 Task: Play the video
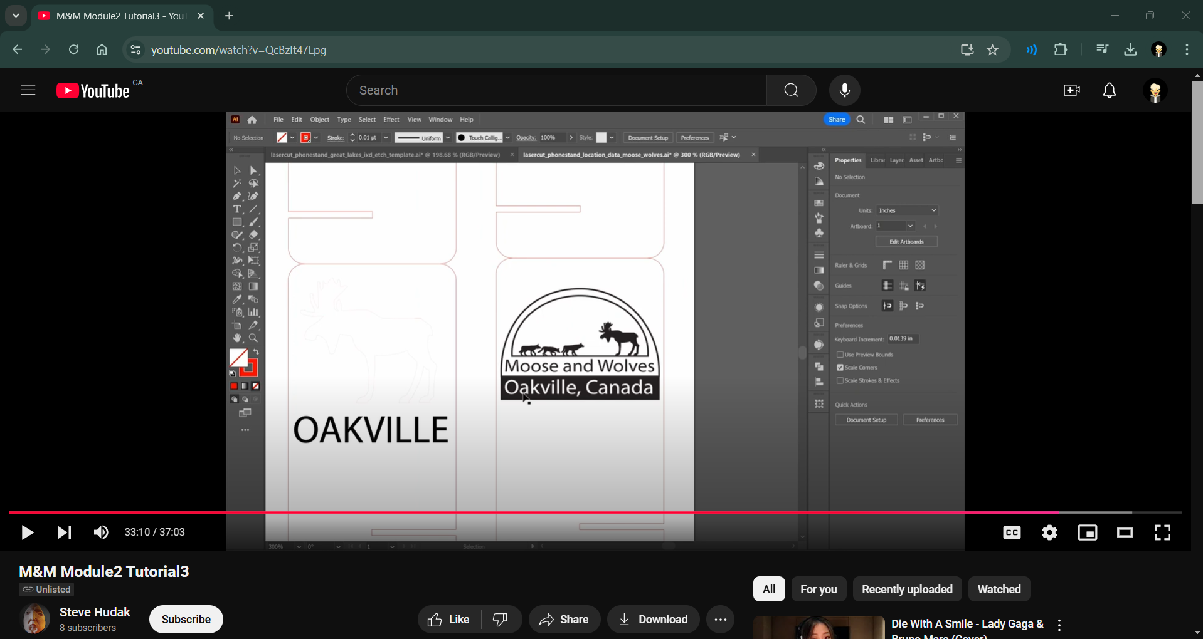pos(27,532)
